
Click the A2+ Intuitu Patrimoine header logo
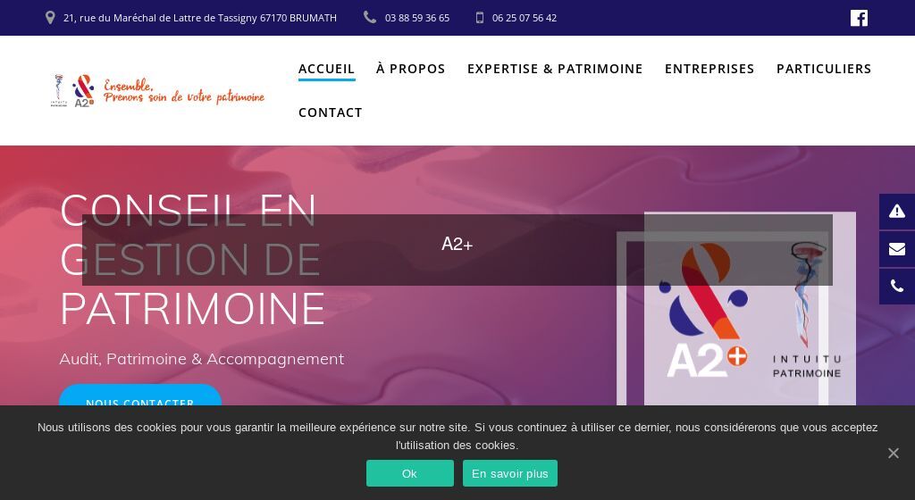pyautogui.click(x=157, y=91)
